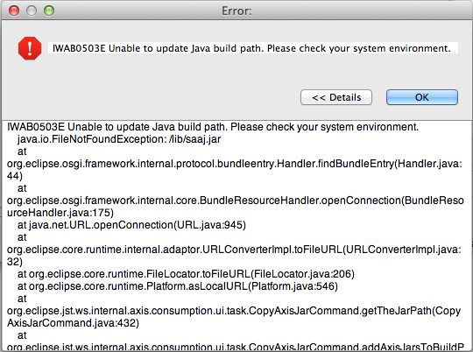Screen dimensions: 473x352
Task: Click the red error exclamation icon
Action: tap(30, 48)
